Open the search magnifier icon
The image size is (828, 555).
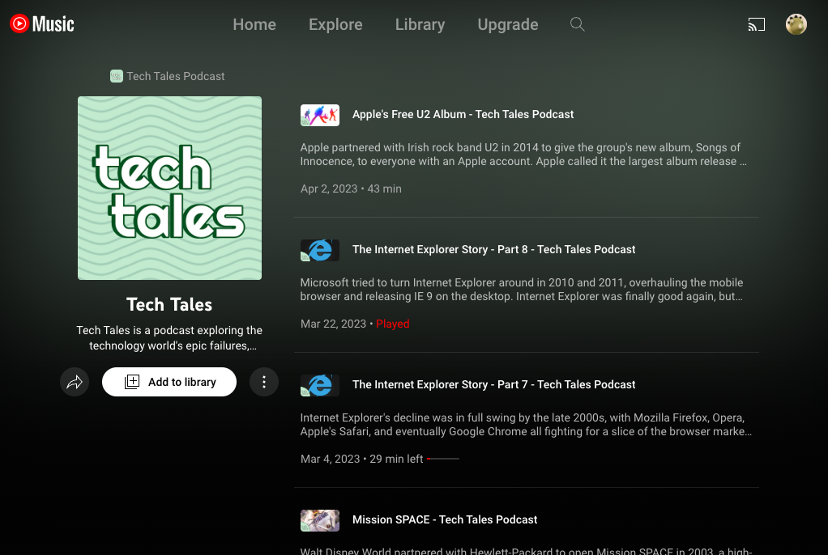pos(577,24)
